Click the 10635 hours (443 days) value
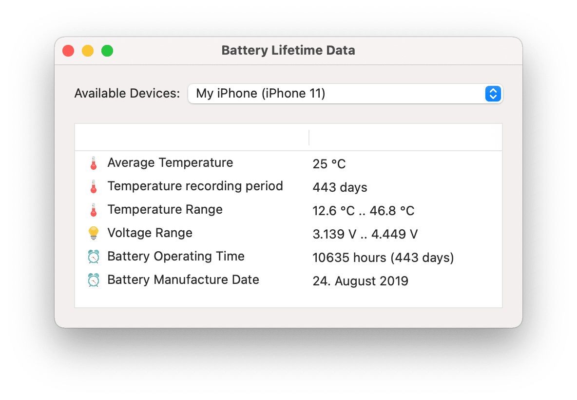Screen dimensions: 577x400 point(383,258)
